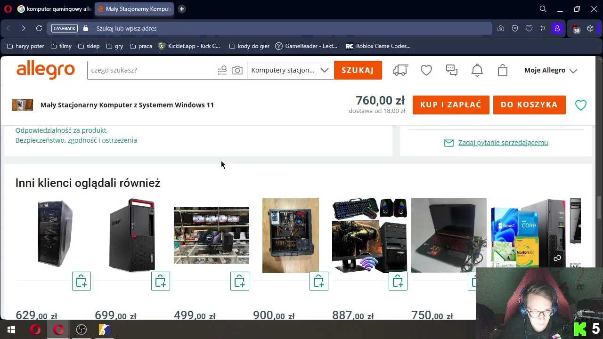
Task: Open image search camera icon
Action: coord(237,70)
